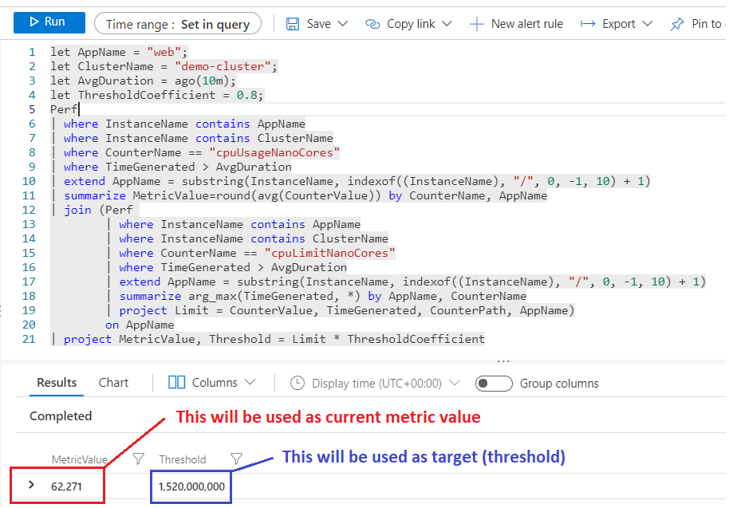733x508 pixels.
Task: Select the Results tab
Action: [x=56, y=383]
